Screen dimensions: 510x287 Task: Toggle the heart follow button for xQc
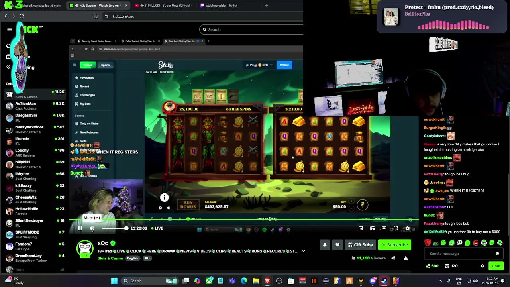click(x=337, y=245)
